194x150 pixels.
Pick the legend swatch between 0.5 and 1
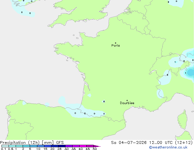point(12,146)
